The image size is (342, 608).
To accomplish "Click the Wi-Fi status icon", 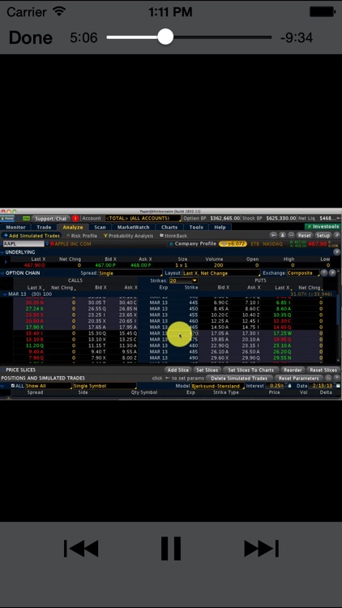I will click(x=59, y=11).
